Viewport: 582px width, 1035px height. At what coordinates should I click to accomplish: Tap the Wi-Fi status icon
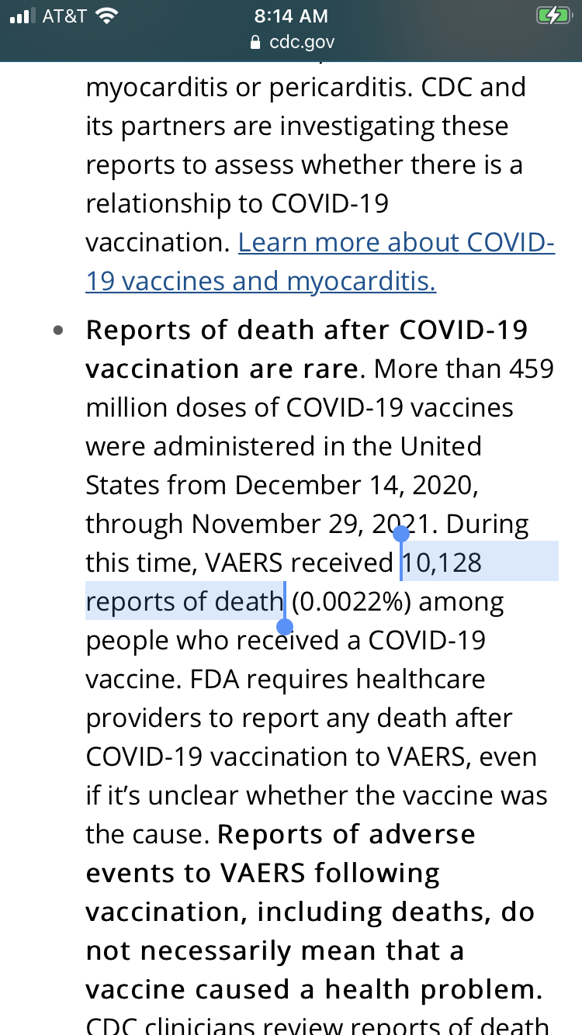tap(105, 16)
